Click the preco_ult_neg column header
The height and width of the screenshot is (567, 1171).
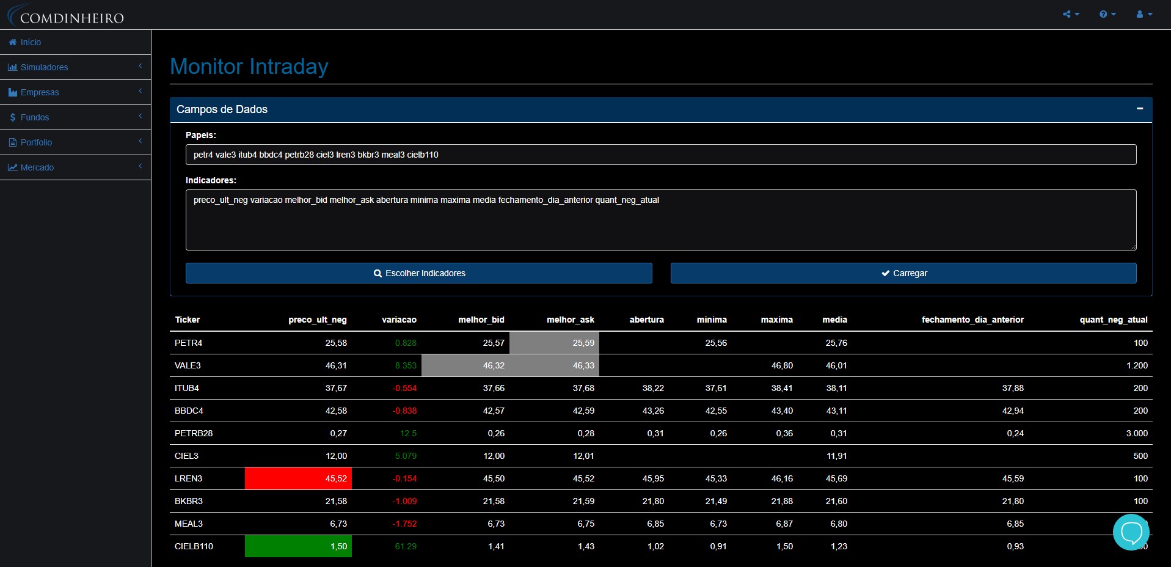point(318,320)
